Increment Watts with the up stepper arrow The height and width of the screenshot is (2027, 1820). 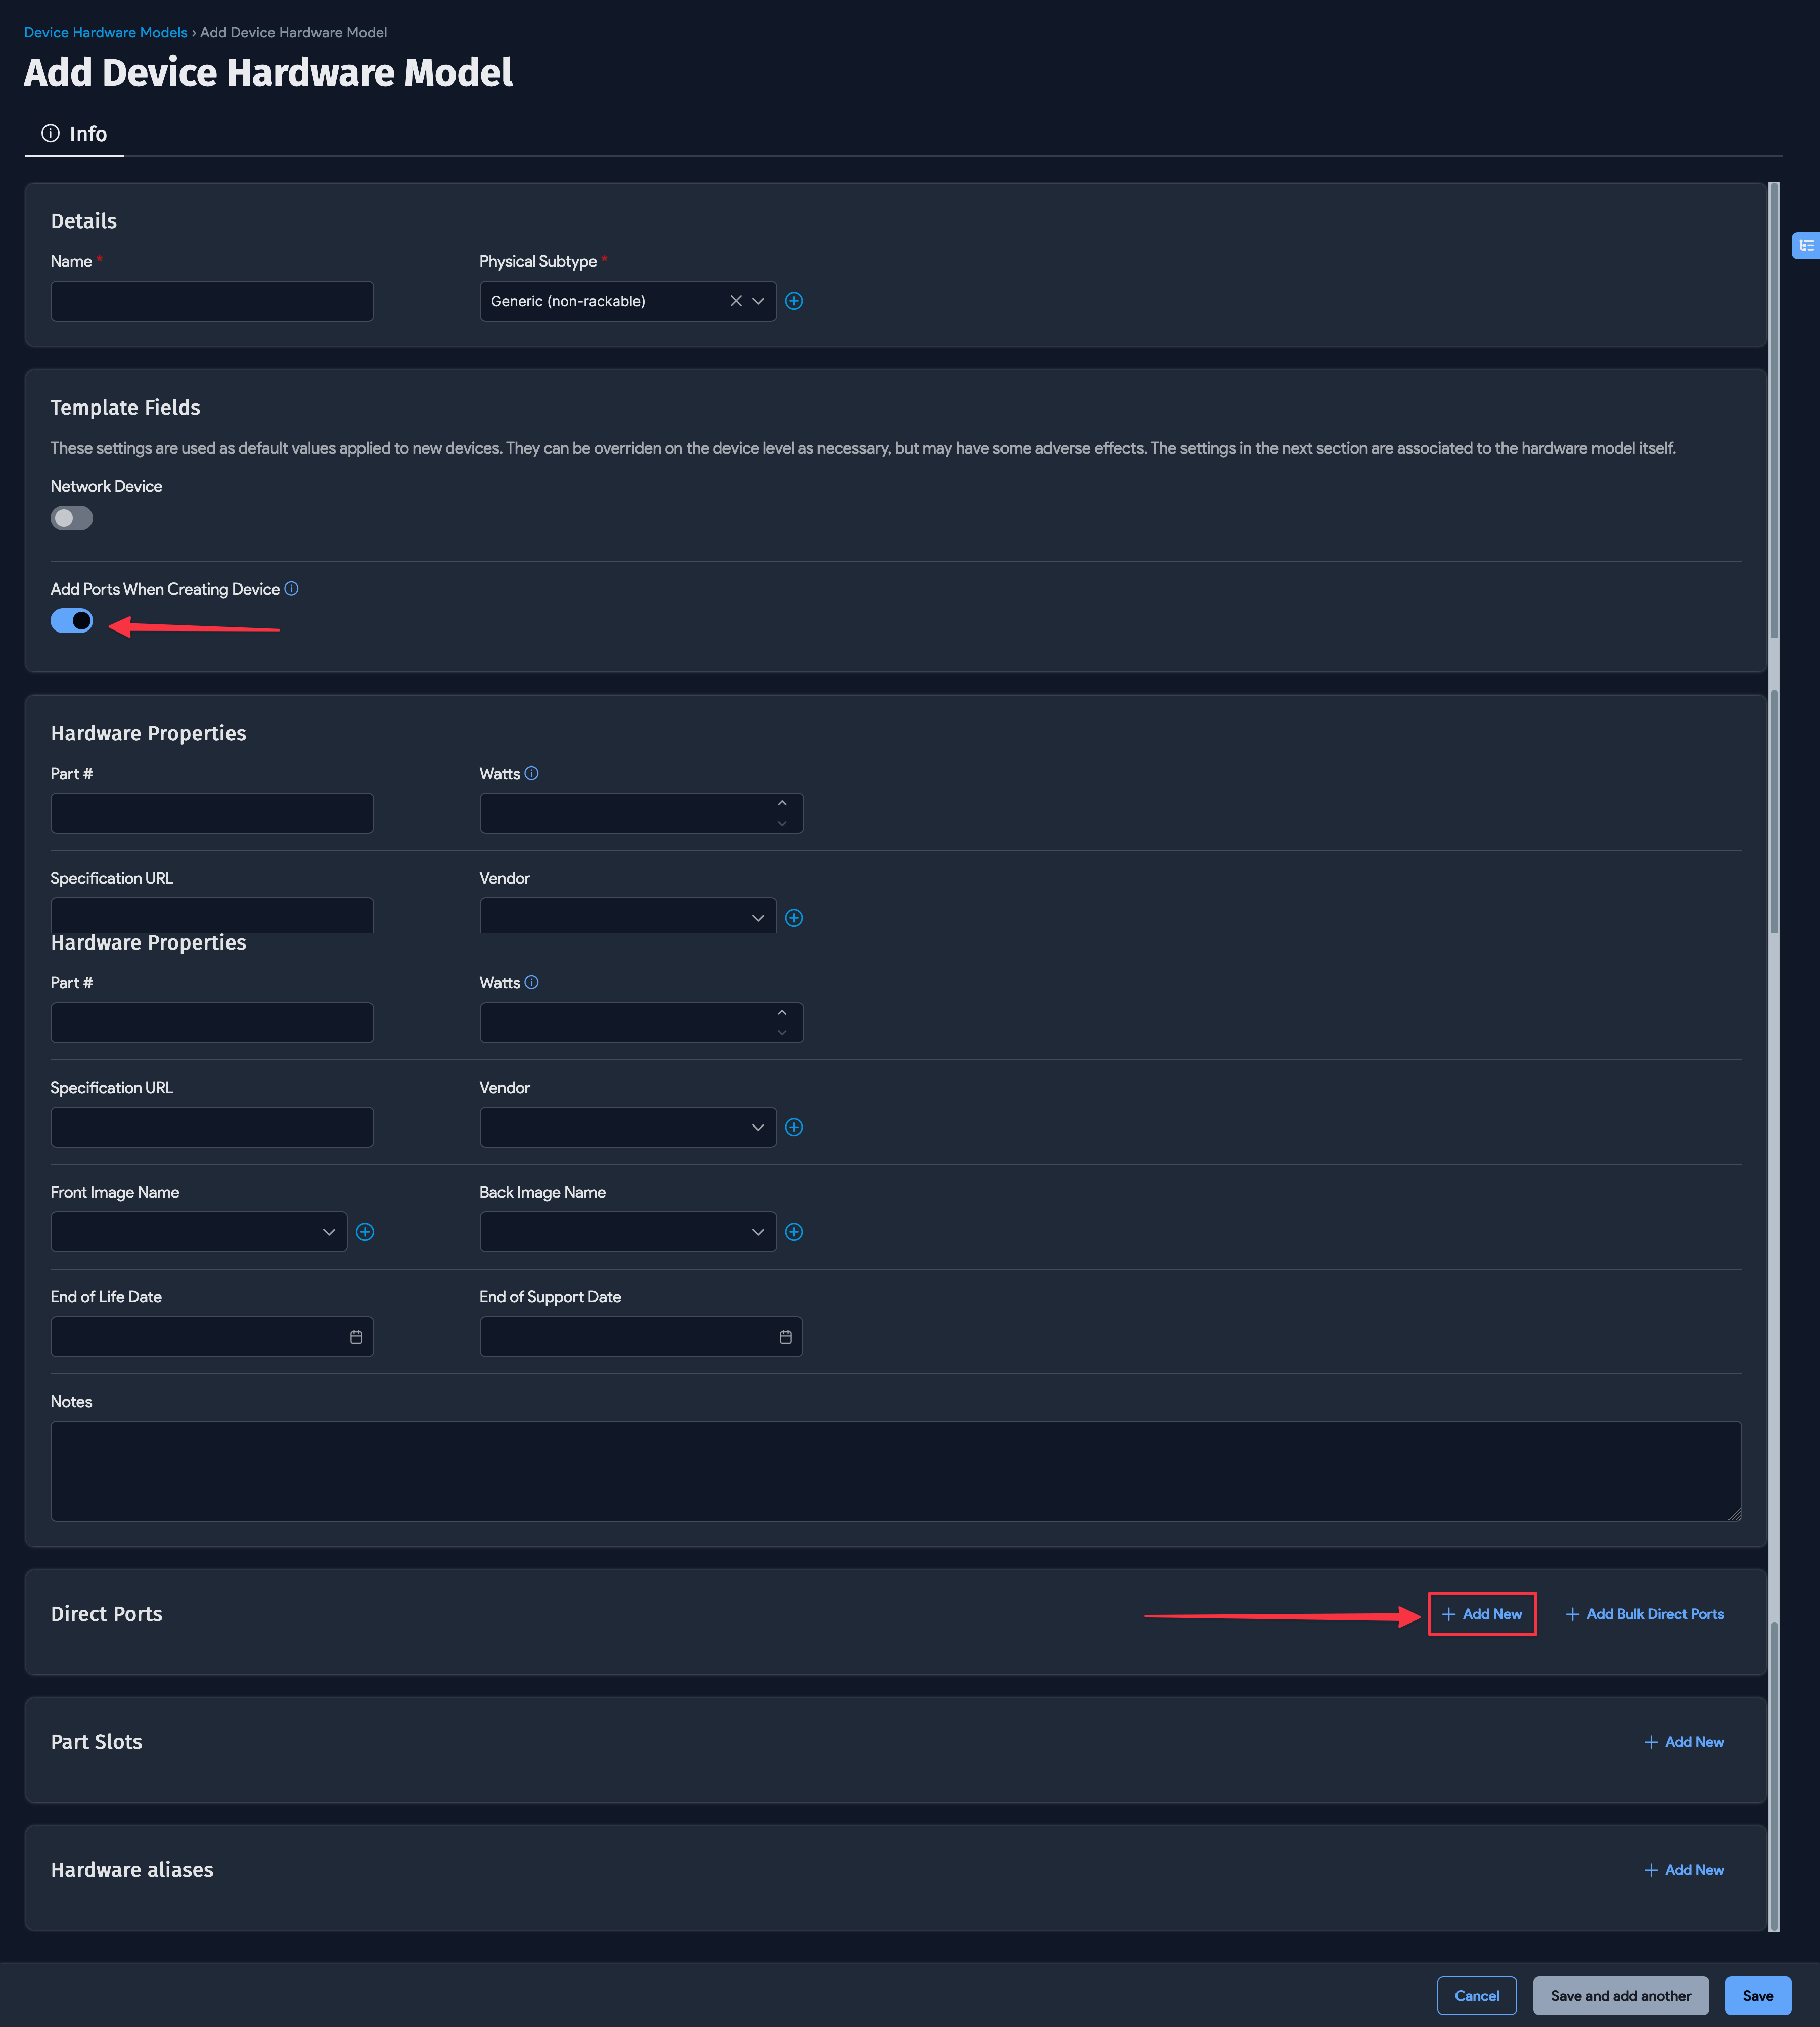coord(782,802)
